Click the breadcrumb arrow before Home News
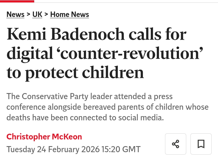The height and width of the screenshot is (164, 218). 46,15
